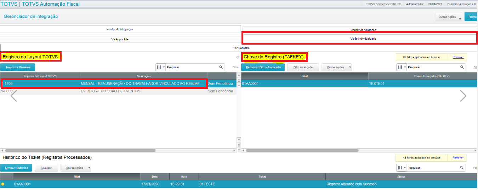The height and width of the screenshot is (190, 478).
Task: Click the TAFKEY panel horizontal scrollbar right arrow
Action: click(475, 150)
